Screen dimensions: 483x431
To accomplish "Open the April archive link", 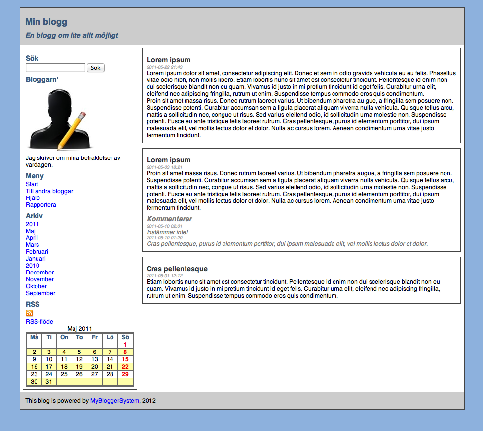I will 32,238.
